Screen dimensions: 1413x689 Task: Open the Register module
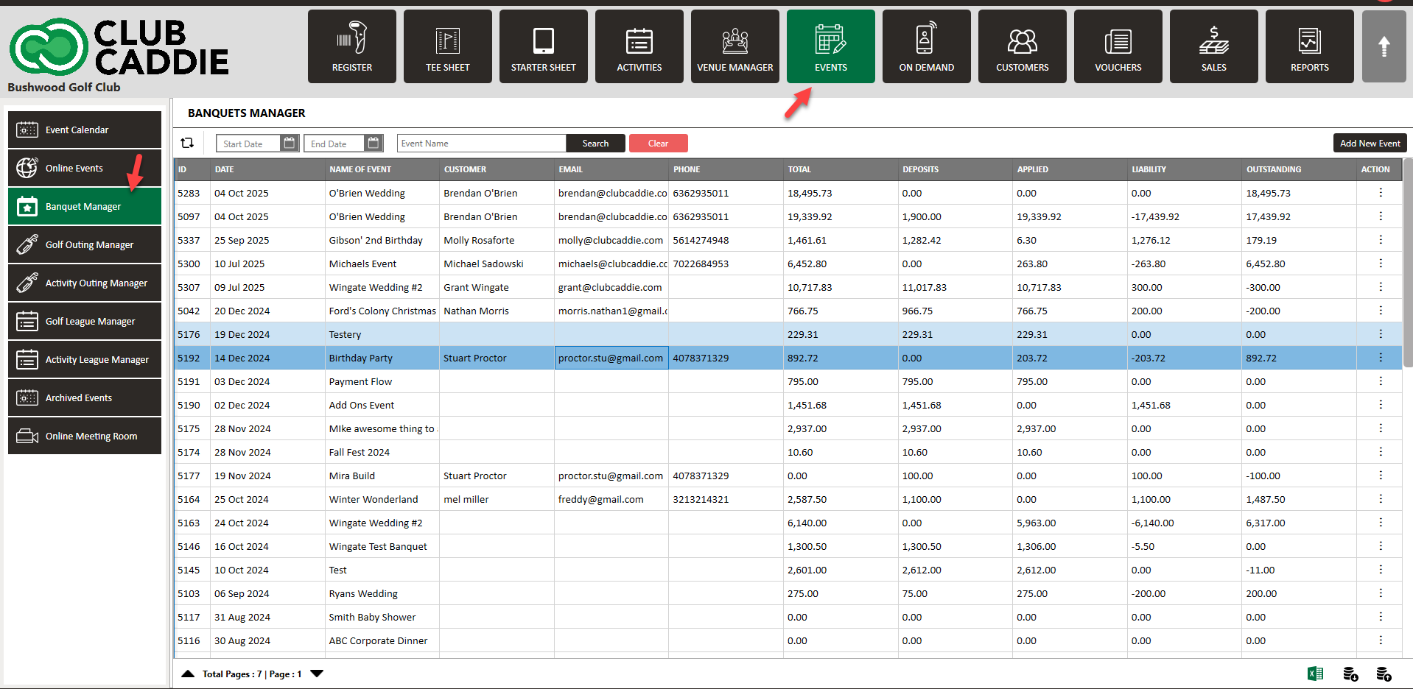click(x=351, y=46)
